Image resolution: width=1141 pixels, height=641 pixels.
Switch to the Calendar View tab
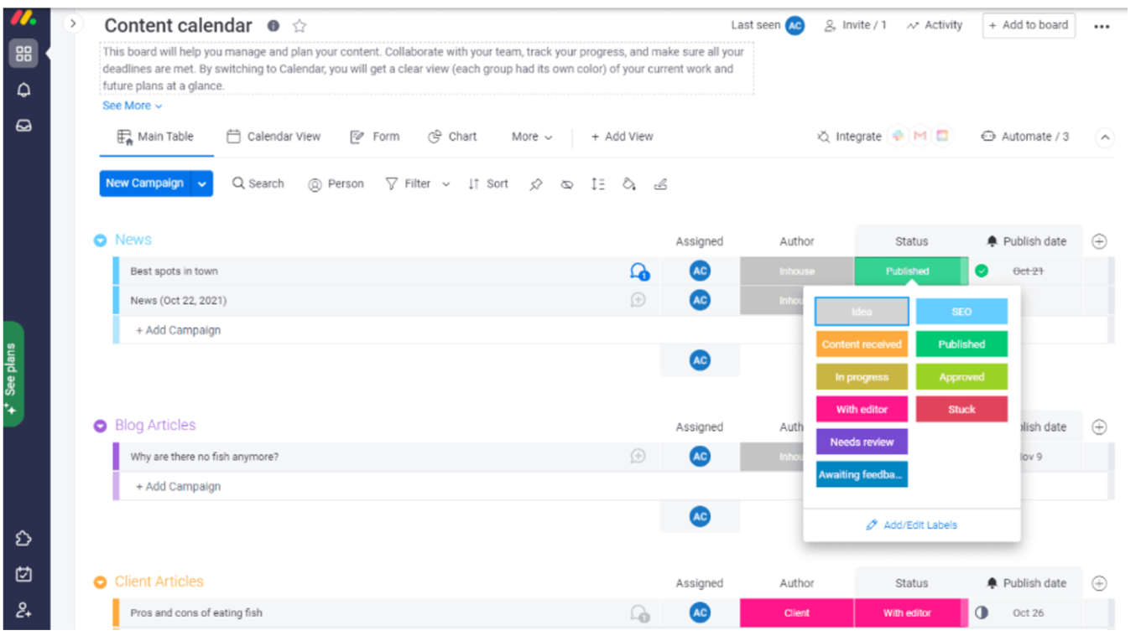(x=274, y=137)
